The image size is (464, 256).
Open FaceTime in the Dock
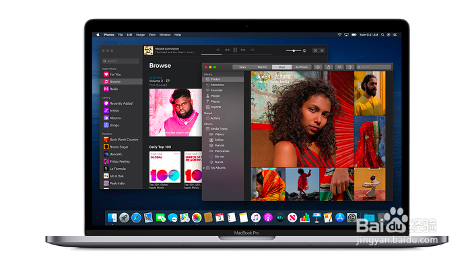coord(161,218)
